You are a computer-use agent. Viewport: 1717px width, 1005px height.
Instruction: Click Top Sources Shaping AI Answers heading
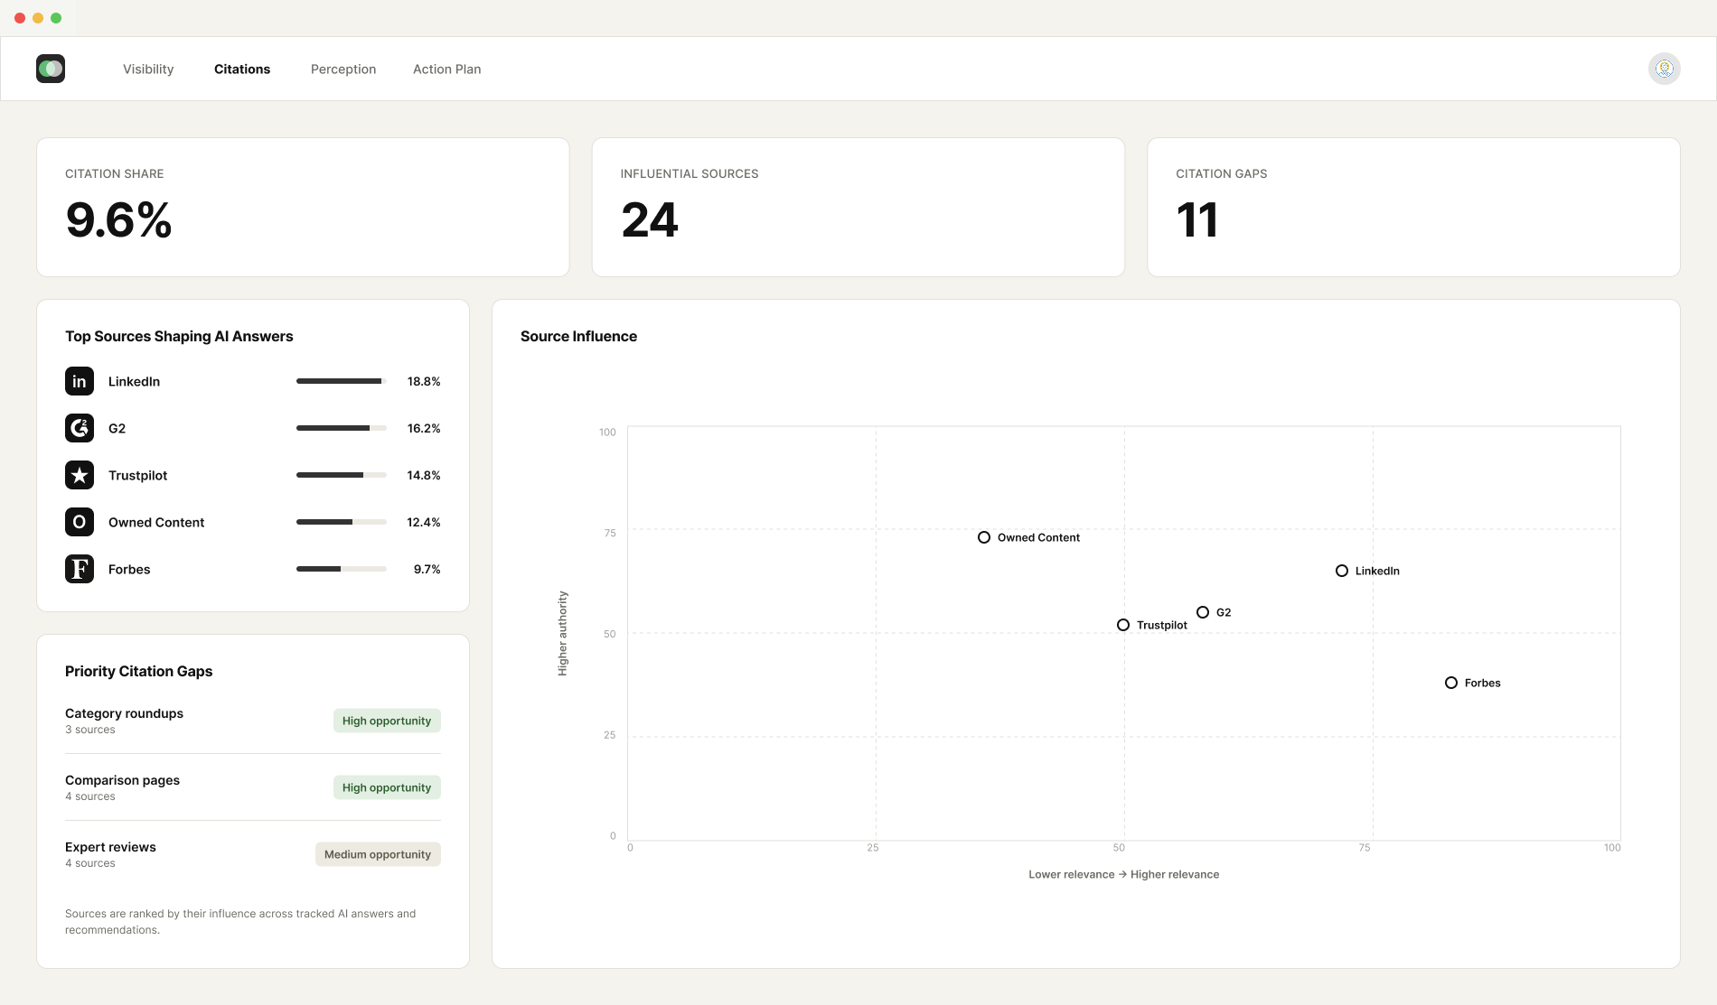click(x=179, y=336)
